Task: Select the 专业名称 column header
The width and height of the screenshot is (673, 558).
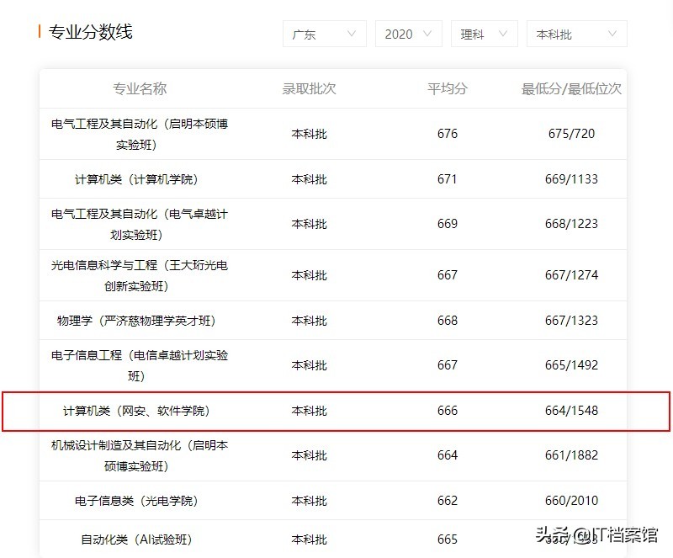Action: tap(139, 88)
